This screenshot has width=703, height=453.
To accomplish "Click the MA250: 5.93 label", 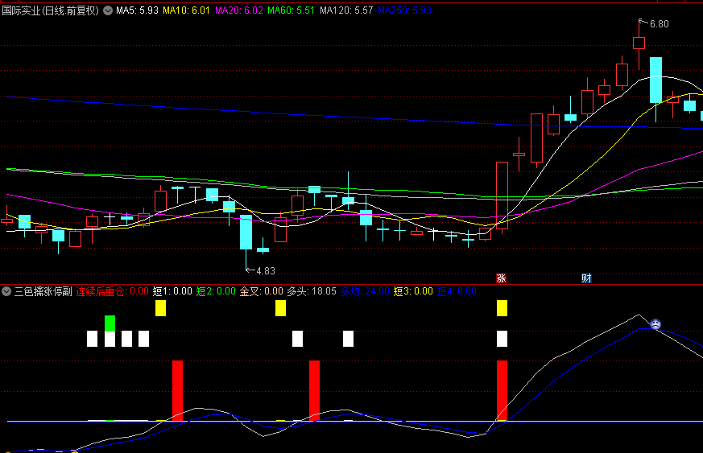I will tap(404, 10).
